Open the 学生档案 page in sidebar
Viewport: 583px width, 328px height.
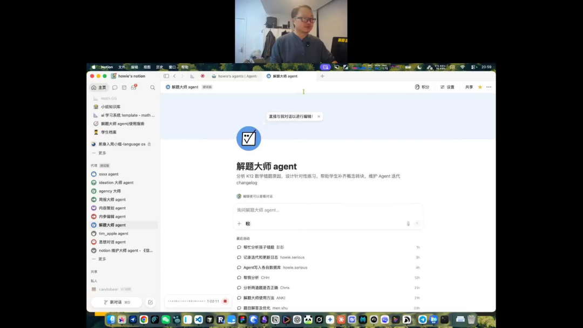click(x=124, y=132)
